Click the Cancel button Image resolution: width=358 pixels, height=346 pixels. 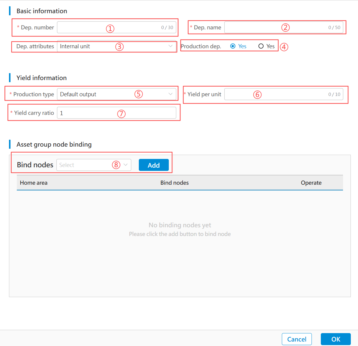[x=297, y=339]
